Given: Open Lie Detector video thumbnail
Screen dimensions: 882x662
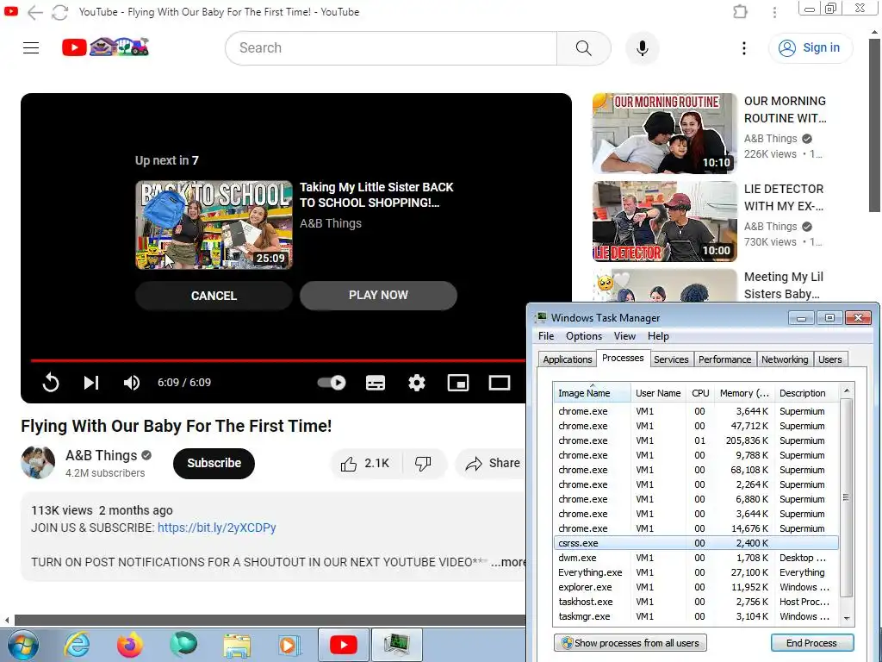Looking at the screenshot, I should 665,222.
